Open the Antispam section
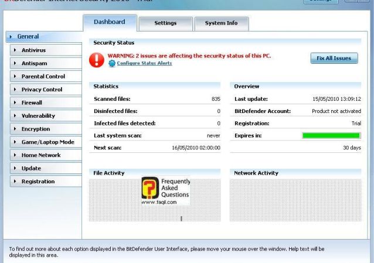 click(46, 63)
